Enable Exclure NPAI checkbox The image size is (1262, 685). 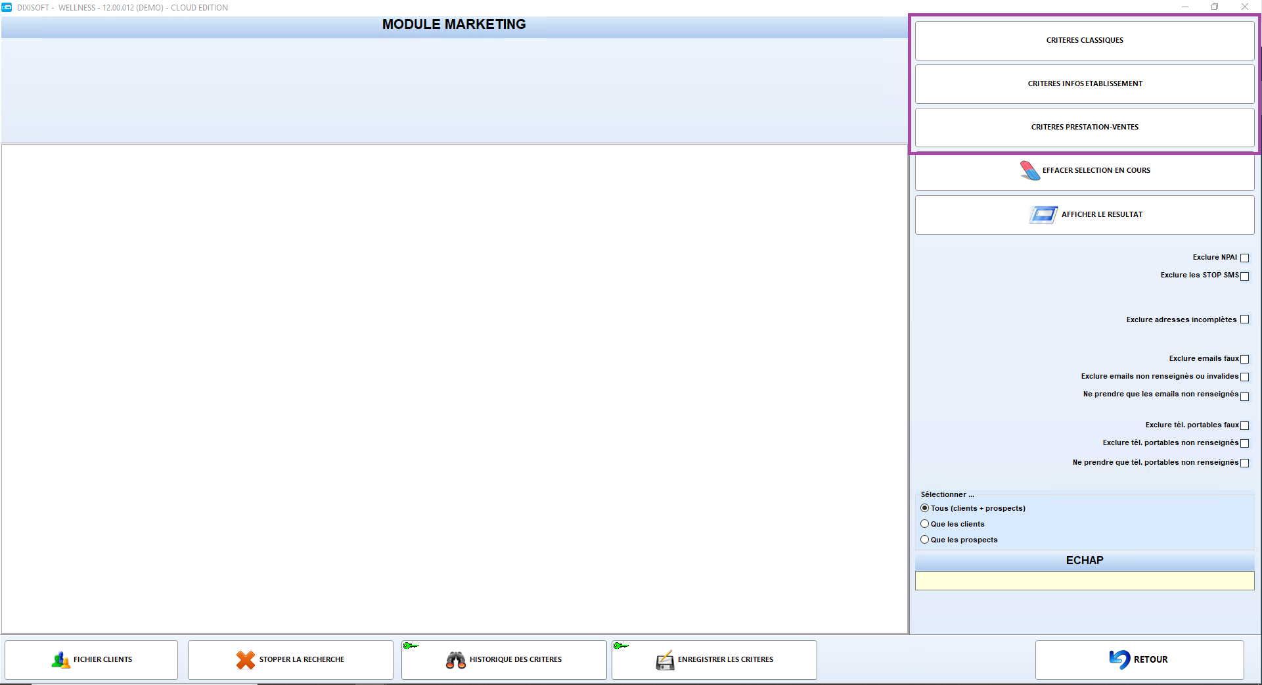[x=1244, y=258]
